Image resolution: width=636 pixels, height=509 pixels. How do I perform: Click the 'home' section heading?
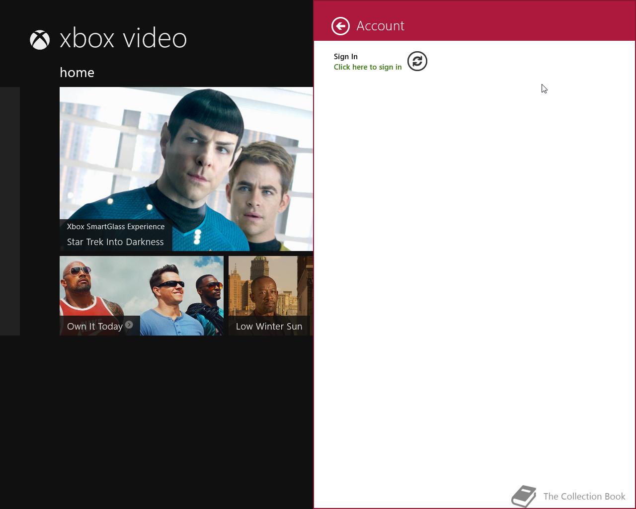click(x=77, y=73)
